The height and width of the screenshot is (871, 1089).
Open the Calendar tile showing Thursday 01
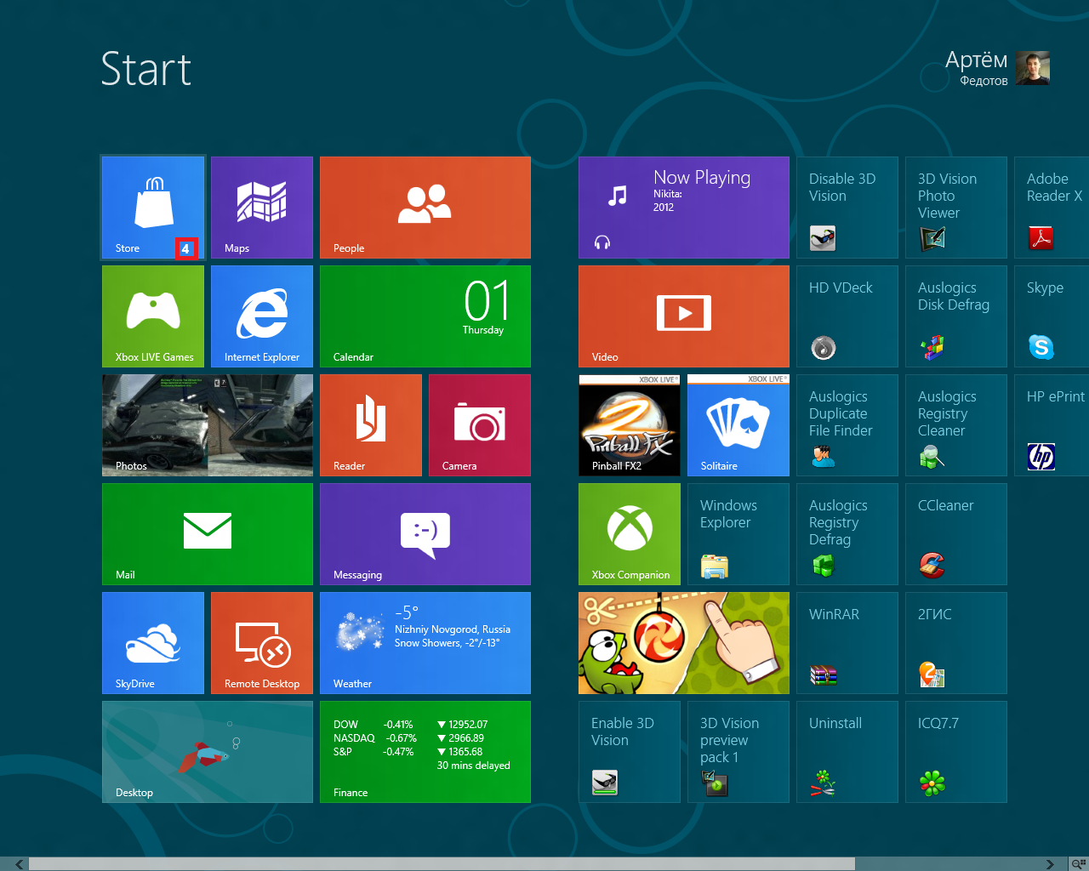click(425, 316)
